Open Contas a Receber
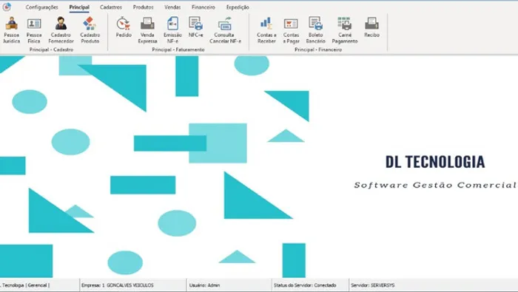Image resolution: width=518 pixels, height=292 pixels. coord(266,30)
